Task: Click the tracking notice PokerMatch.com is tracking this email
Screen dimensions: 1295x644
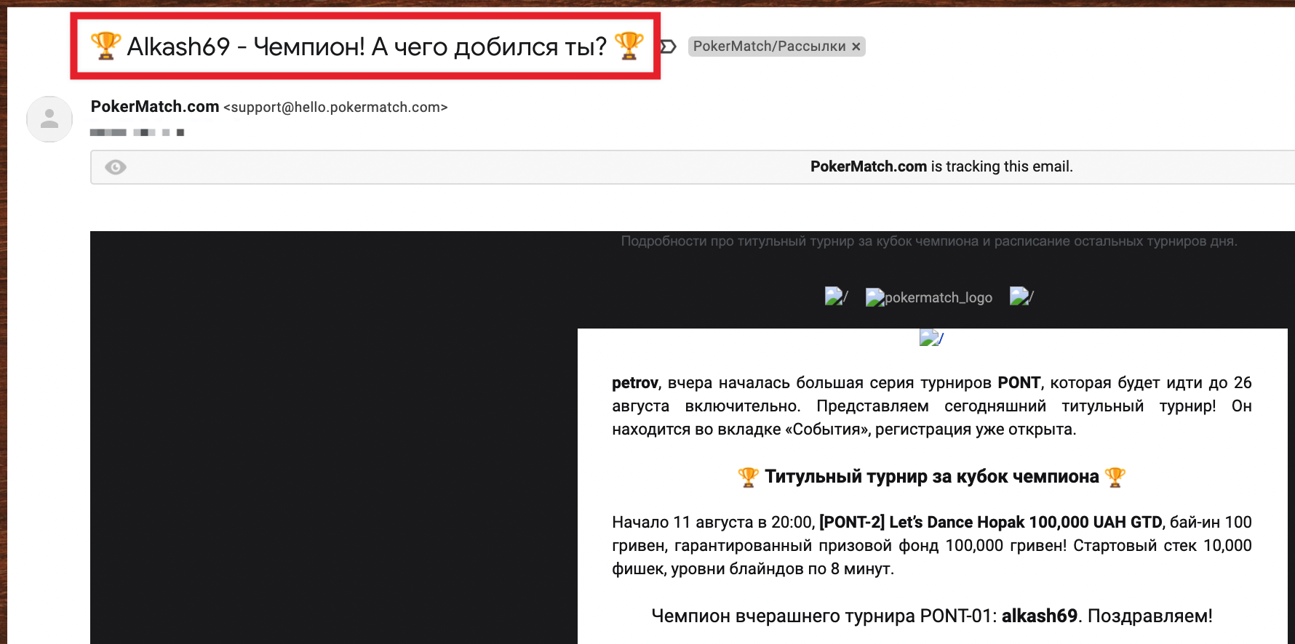Action: (941, 166)
